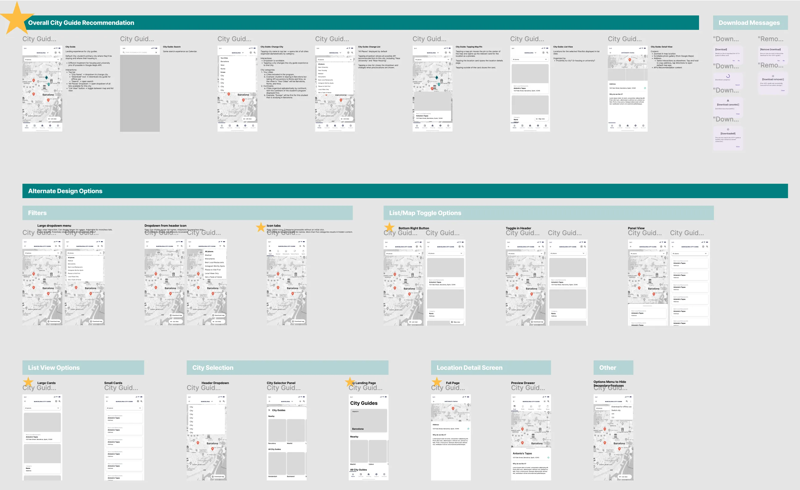Click the gold star beside Bottom Right Button label
This screenshot has height=490, width=800.
coord(389,227)
